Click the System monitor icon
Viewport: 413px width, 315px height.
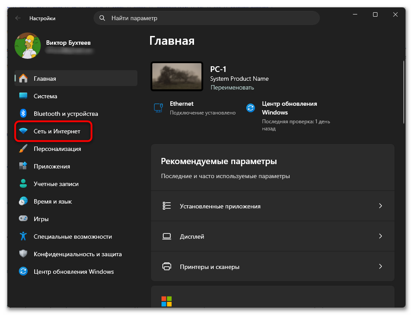coord(23,96)
